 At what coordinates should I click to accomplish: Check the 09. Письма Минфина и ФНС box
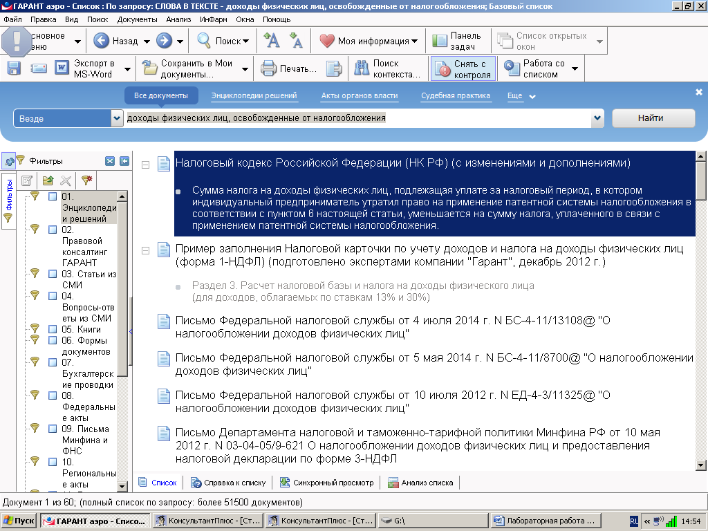tap(53, 429)
